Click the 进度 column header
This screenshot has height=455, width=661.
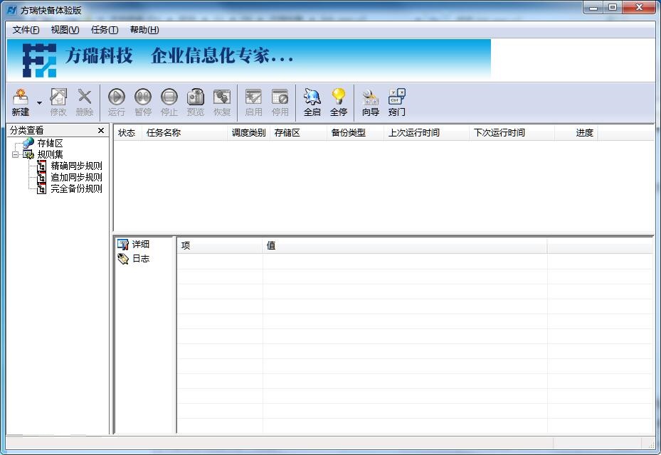coord(576,133)
